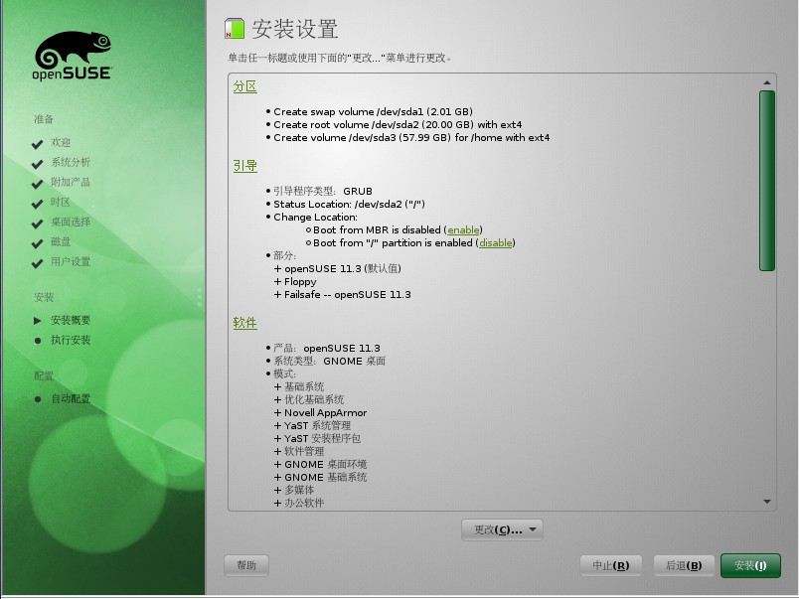Viewport: 799px width, 599px height.
Task: Select the 安装概要 step in sidebar
Action: 71,321
